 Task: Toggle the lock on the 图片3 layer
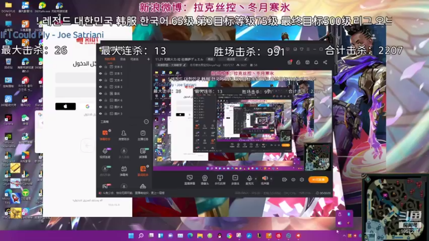(106, 114)
